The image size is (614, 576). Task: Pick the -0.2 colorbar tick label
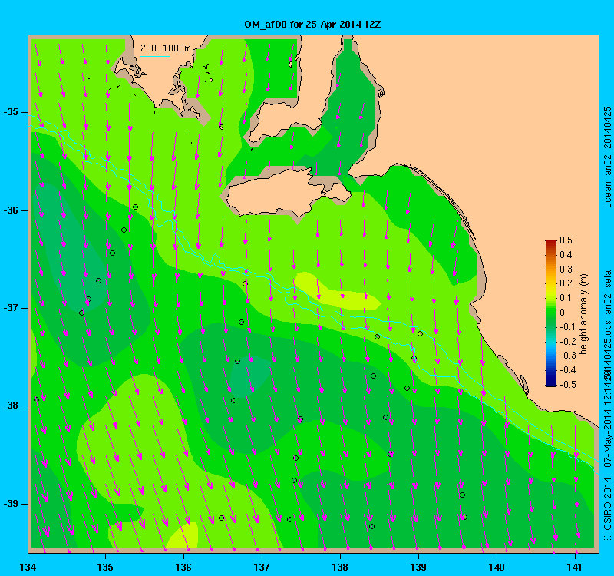(x=567, y=341)
